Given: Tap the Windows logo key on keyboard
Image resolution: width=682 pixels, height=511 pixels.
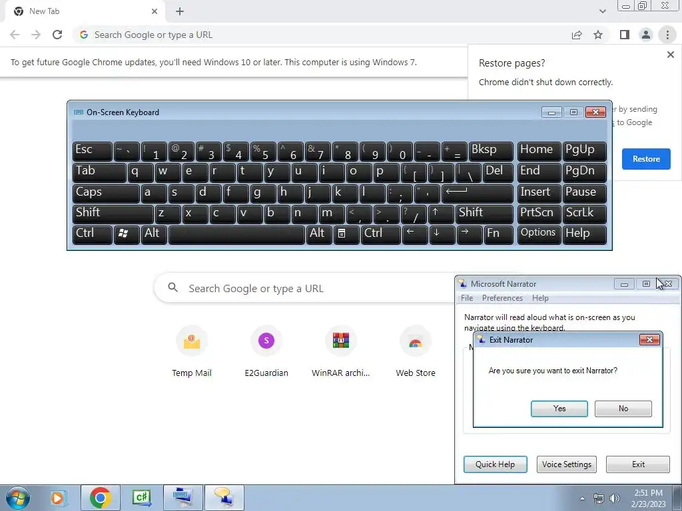Looking at the screenshot, I should tap(127, 235).
